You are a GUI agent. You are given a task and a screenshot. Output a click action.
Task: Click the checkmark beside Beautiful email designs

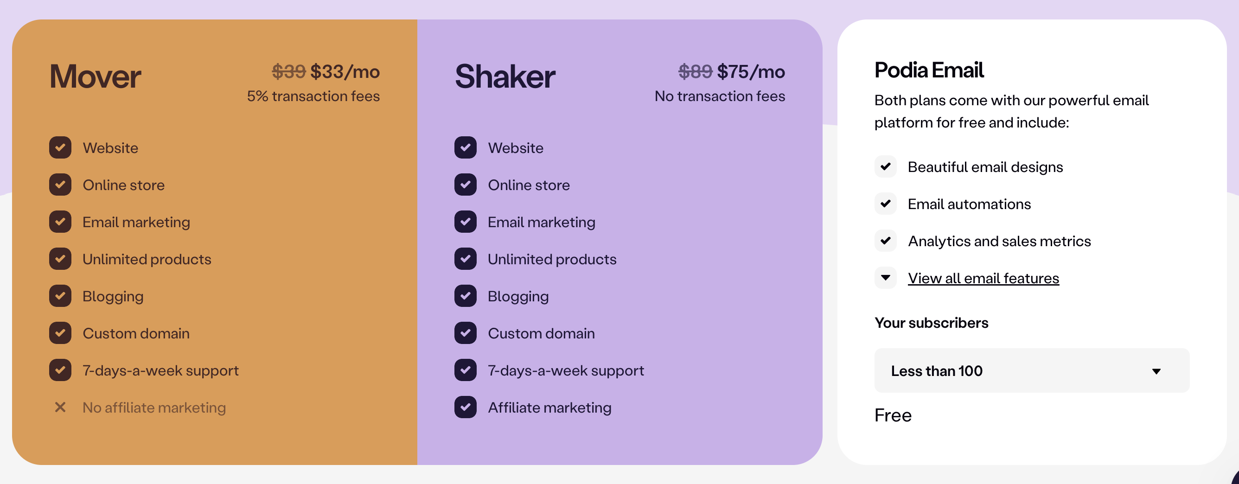tap(886, 166)
